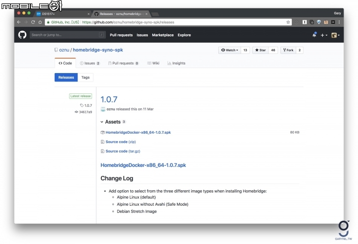Download Source code (tar.gz)

click(123, 151)
